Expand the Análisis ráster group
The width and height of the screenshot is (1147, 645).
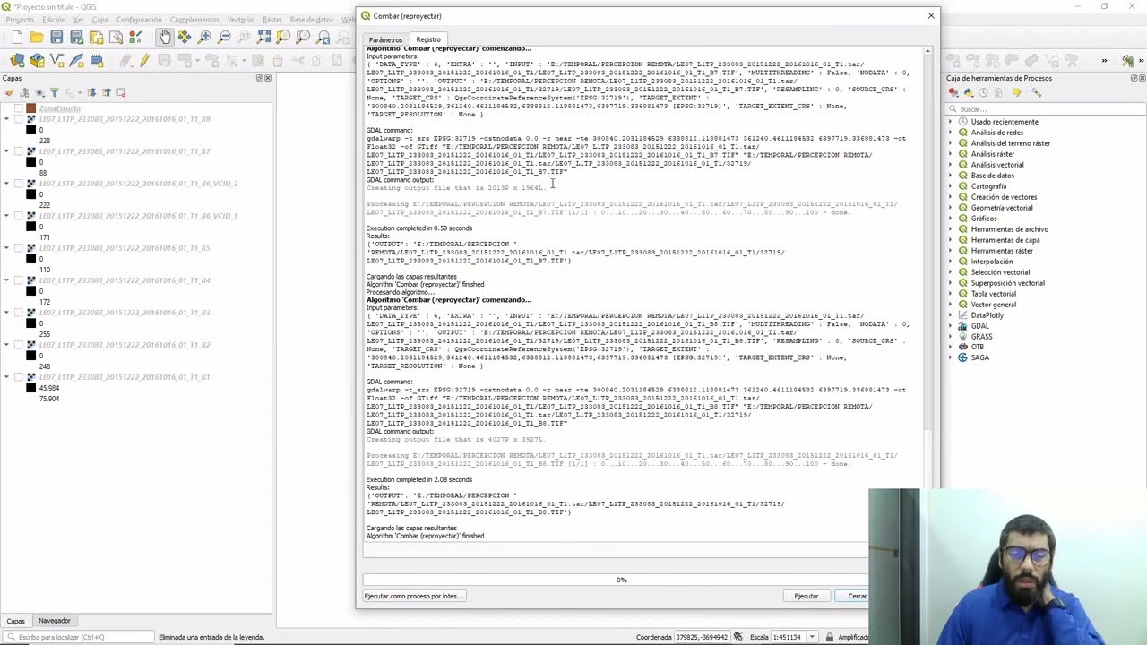(952, 153)
